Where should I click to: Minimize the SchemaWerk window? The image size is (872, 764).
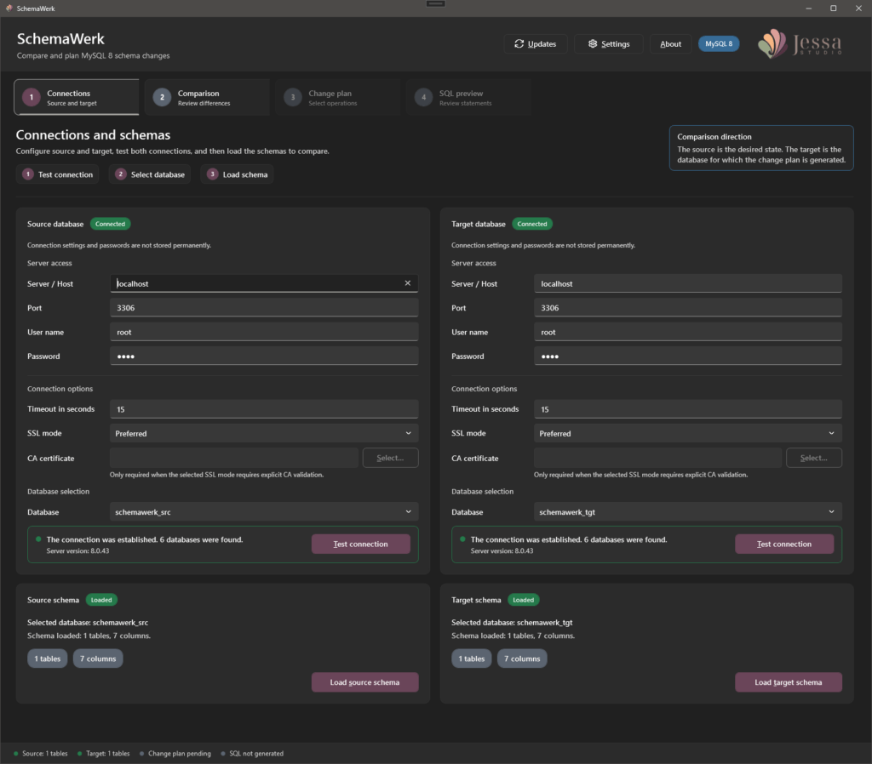[x=809, y=9]
